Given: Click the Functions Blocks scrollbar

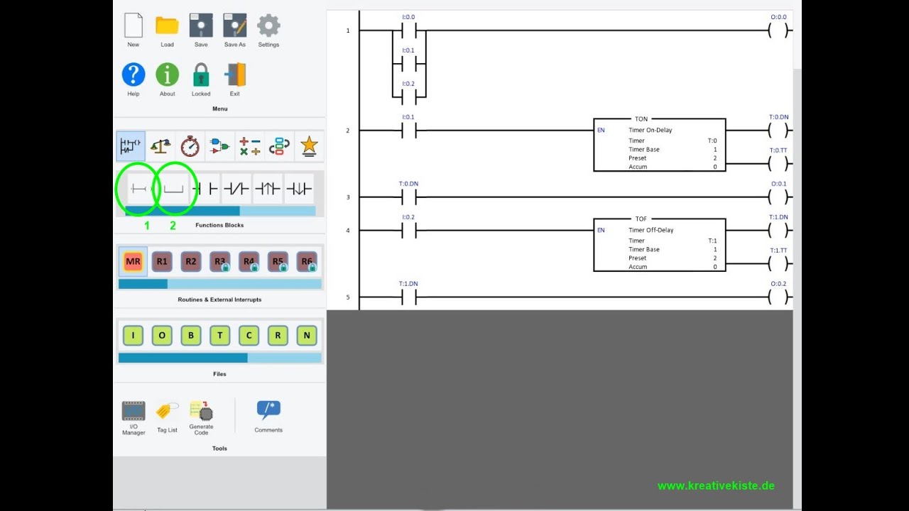Looking at the screenshot, I should [x=220, y=211].
